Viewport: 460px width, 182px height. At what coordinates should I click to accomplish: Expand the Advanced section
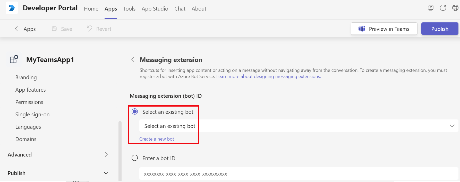[x=106, y=154]
